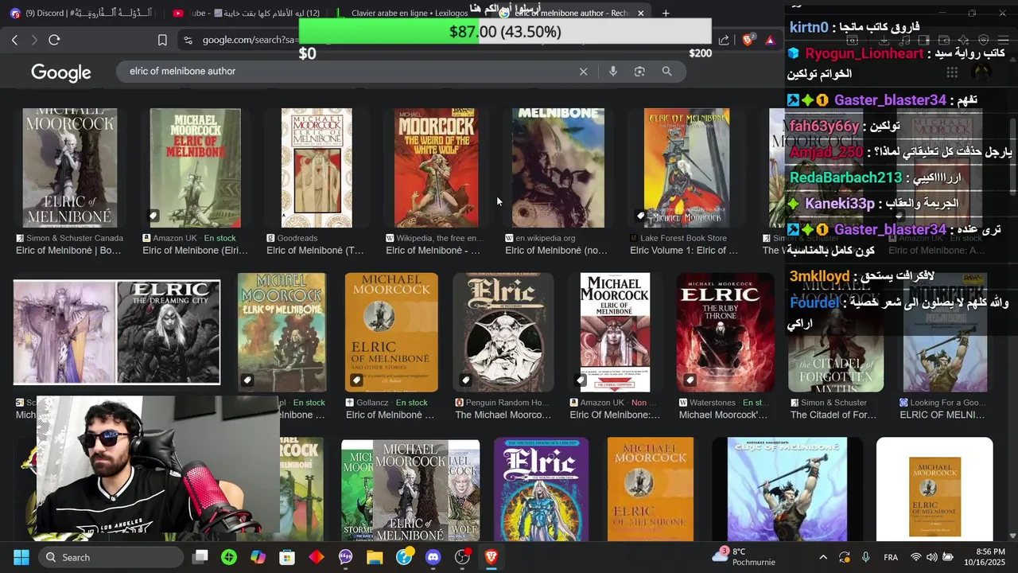Click the microphone tray icon
Viewport: 1018px width, 573px height.
(x=865, y=557)
